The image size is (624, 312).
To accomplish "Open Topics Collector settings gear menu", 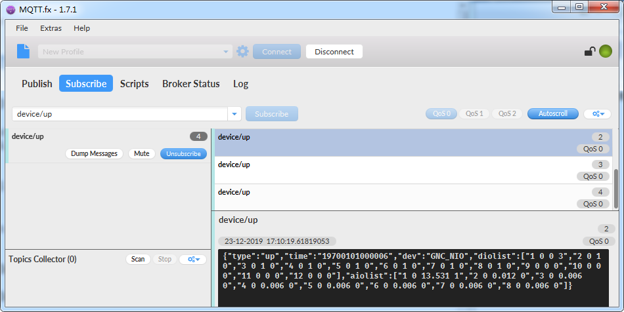I will tap(193, 260).
